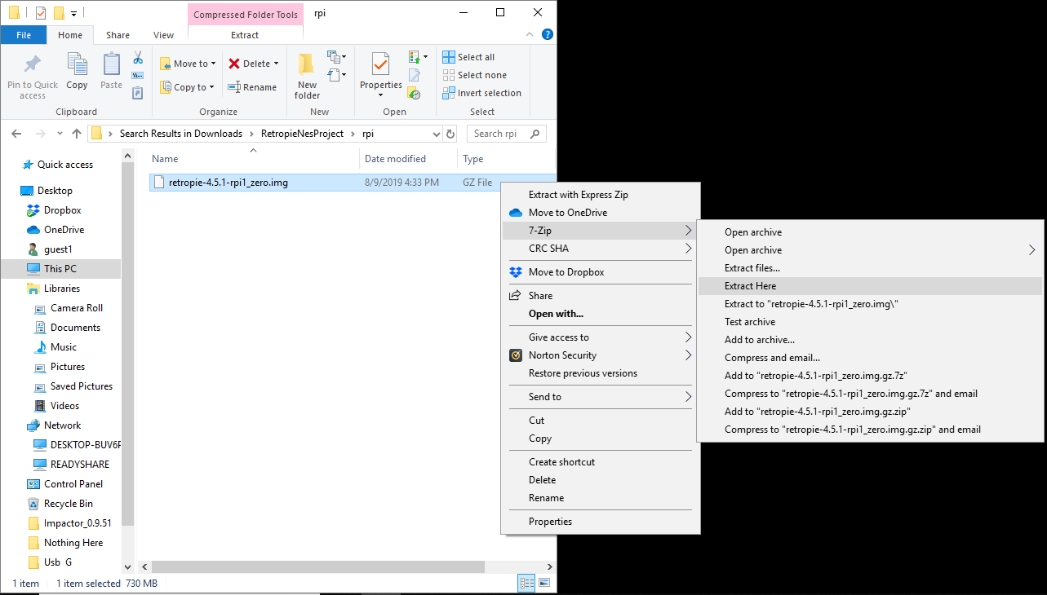The height and width of the screenshot is (595, 1047).
Task: Click the ribbon Copy icon in Clipboard group
Action: (77, 64)
